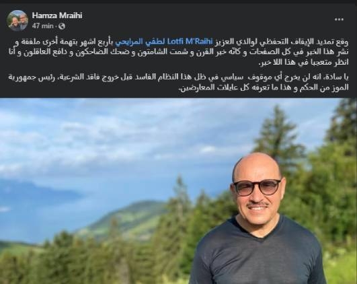357x284 pixels.
Task: Click the man's bald head in the photo
Action: (x=257, y=166)
